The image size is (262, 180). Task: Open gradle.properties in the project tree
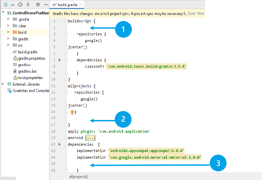point(31,58)
